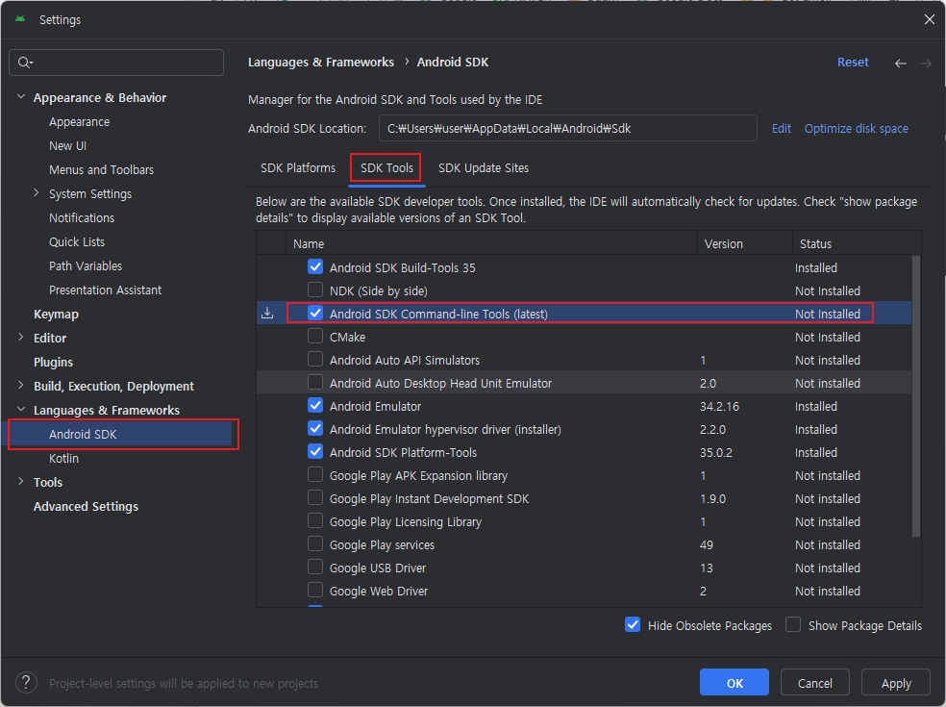Image resolution: width=946 pixels, height=707 pixels.
Task: Select the SDK Tools tab
Action: [386, 167]
